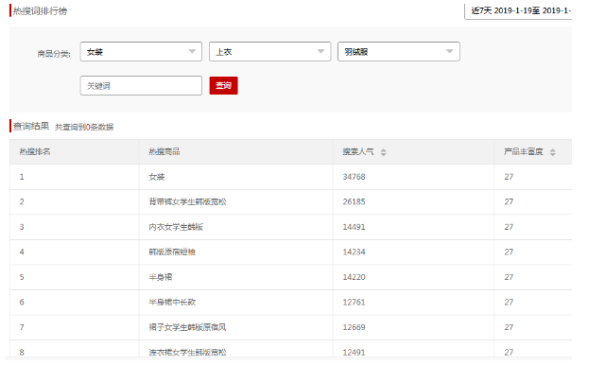Image resolution: width=606 pixels, height=365 pixels.
Task: Click the 商品分类 label
Action: (x=54, y=54)
